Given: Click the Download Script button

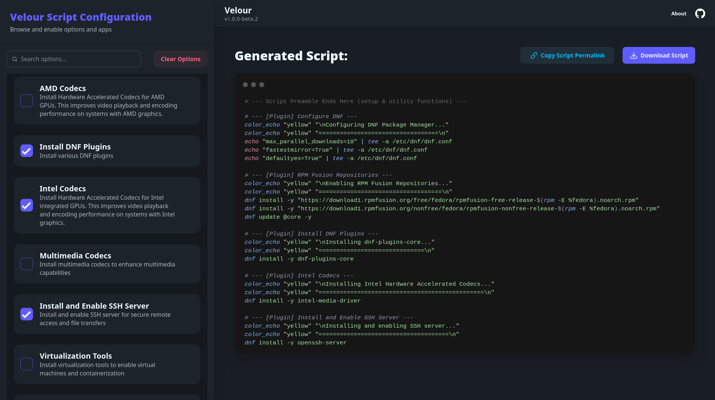Looking at the screenshot, I should click(x=659, y=55).
